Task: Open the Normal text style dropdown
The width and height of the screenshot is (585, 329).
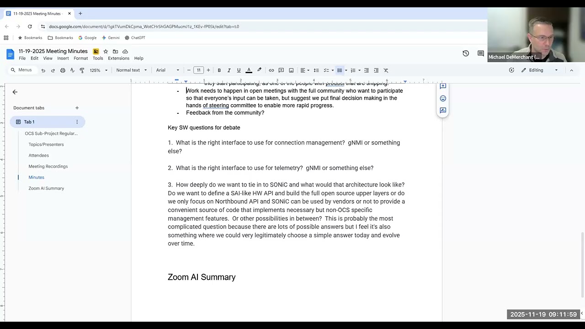Action: pyautogui.click(x=132, y=70)
